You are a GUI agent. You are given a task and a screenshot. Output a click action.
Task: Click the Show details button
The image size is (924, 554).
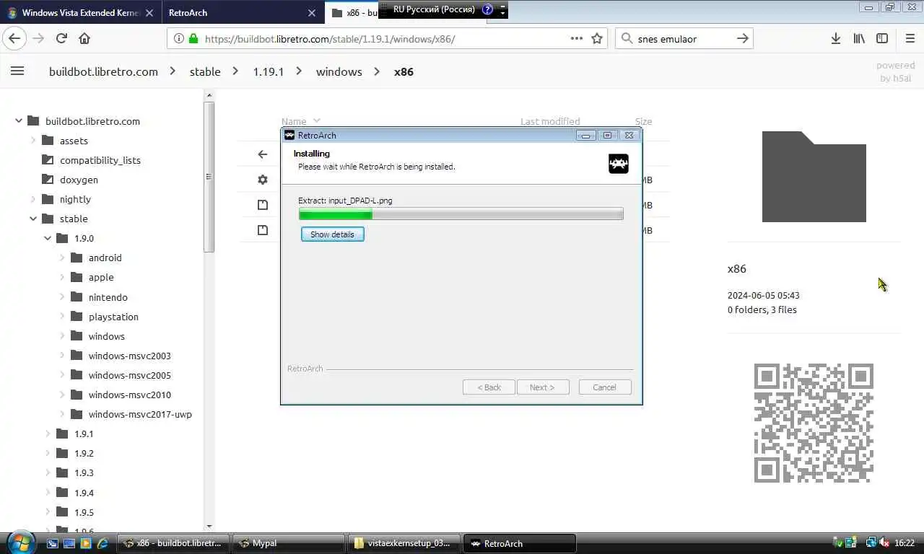click(332, 234)
